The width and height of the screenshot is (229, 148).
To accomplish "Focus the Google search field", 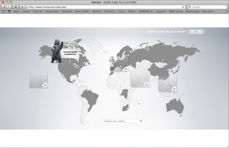I will coord(207,7).
